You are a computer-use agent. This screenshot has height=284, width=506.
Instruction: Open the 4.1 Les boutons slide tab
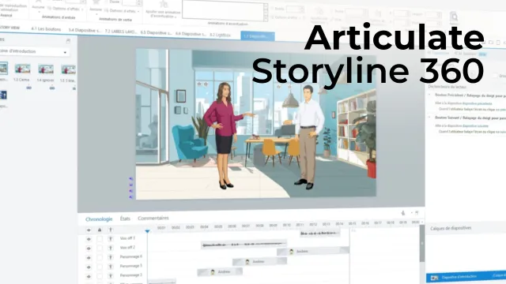(46, 29)
